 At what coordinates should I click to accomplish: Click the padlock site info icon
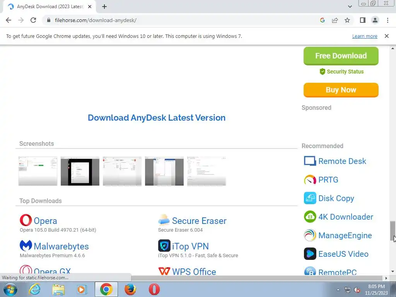(49, 20)
